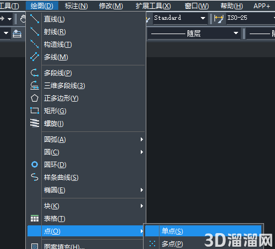Expand the 椭圆(E) submenu
The image size is (275, 249).
pyautogui.click(x=86, y=190)
